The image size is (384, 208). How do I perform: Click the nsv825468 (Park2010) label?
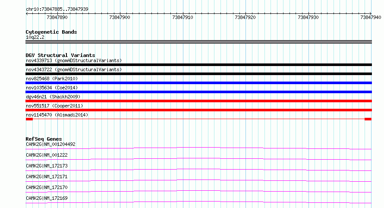coord(52,79)
